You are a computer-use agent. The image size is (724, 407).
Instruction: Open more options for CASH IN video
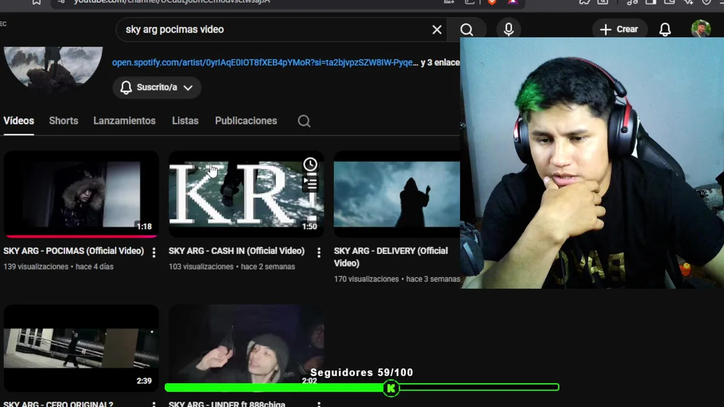(318, 253)
